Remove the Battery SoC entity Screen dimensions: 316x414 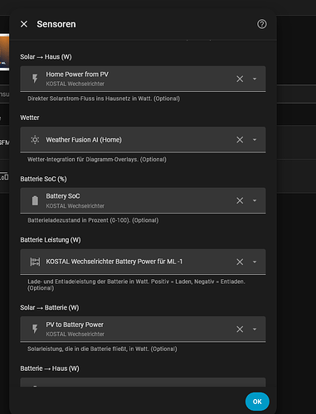pyautogui.click(x=240, y=200)
